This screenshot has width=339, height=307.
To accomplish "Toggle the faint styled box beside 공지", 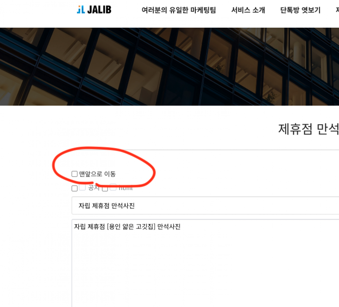I will tap(82, 187).
